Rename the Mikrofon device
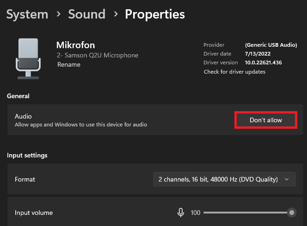 click(x=68, y=65)
